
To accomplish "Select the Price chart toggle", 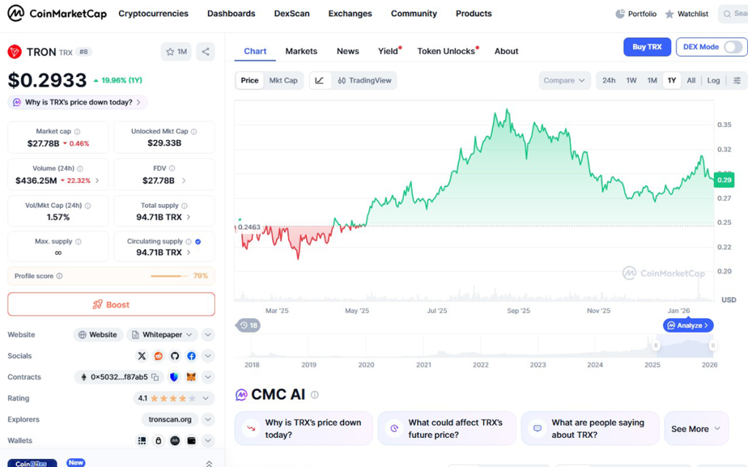I will point(250,80).
